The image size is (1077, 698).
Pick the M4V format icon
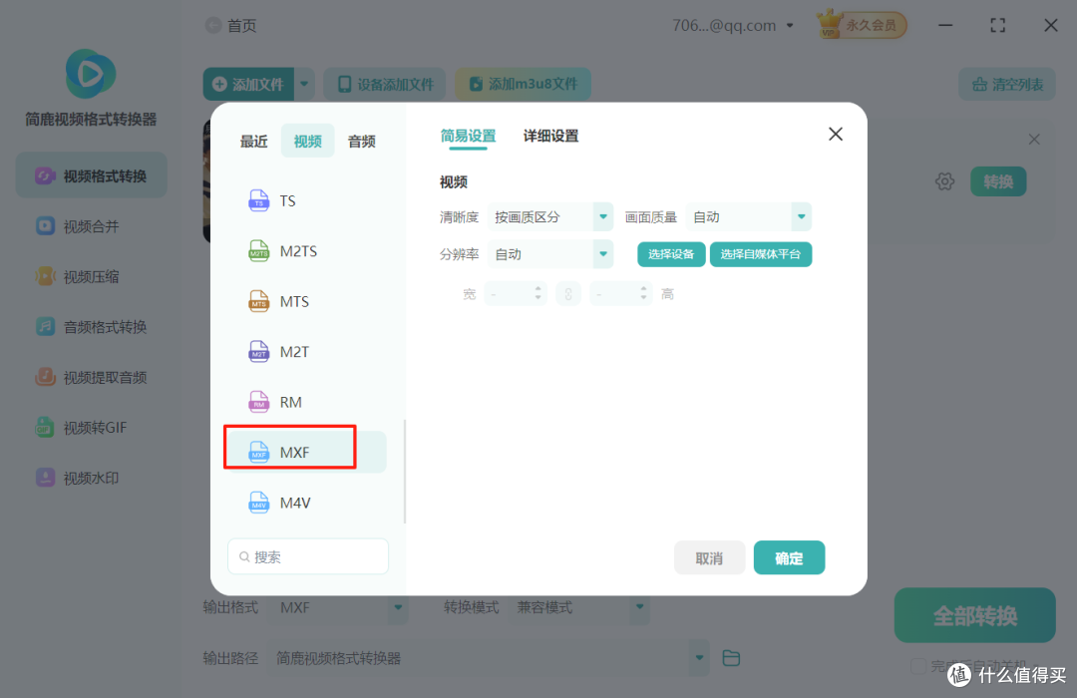point(258,503)
